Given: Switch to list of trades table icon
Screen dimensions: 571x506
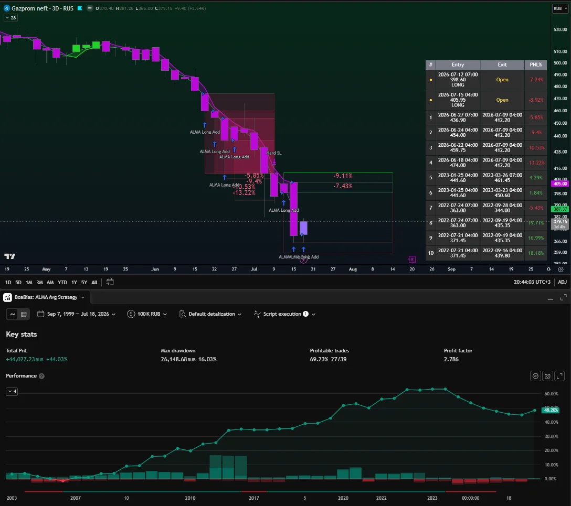Looking at the screenshot, I should pos(24,314).
